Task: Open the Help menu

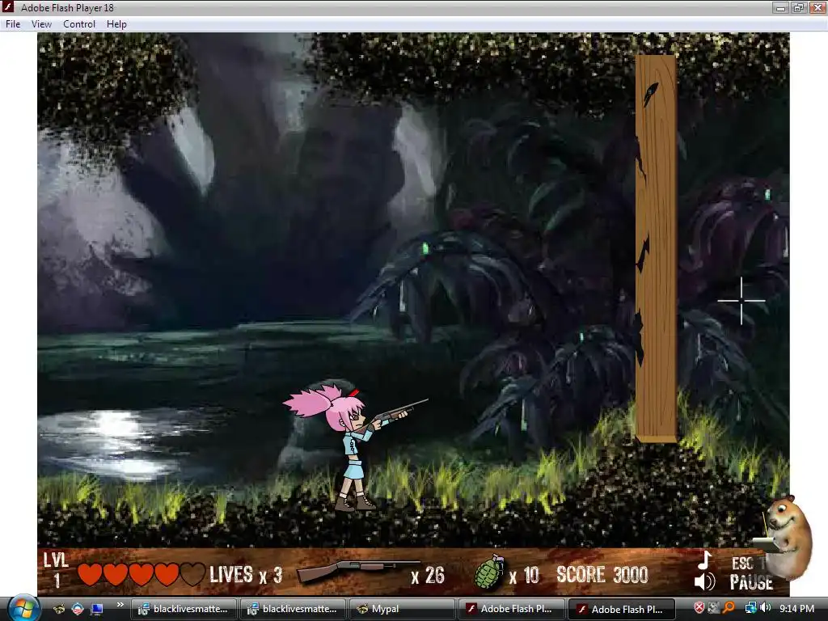Action: 116,24
